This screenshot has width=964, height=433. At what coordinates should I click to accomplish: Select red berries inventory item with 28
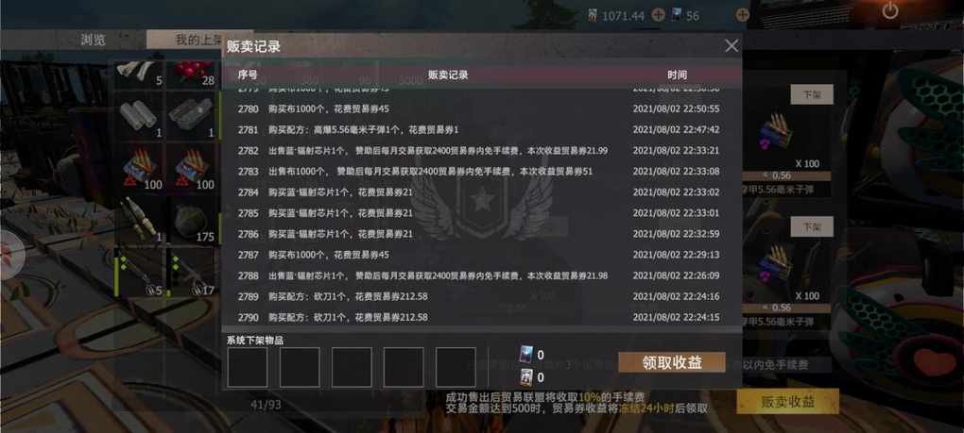191,74
